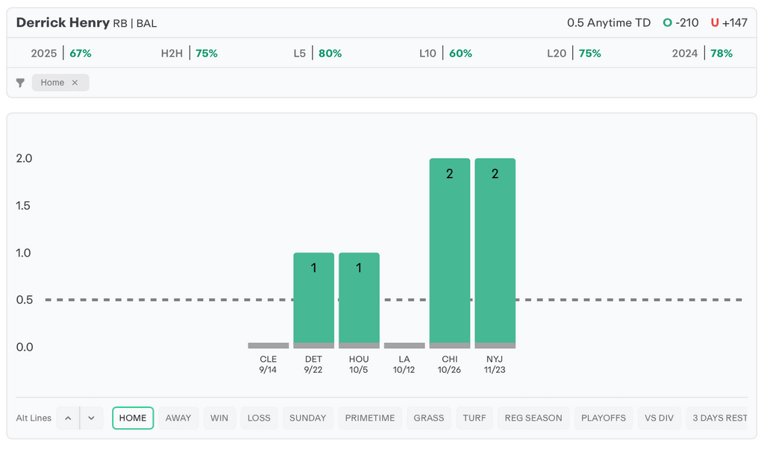764x449 pixels.
Task: Toggle the AWAY filter button
Action: [178, 418]
